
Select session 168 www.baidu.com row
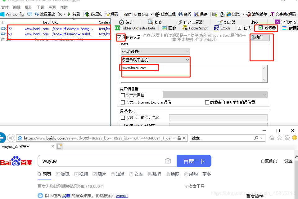click(55, 34)
